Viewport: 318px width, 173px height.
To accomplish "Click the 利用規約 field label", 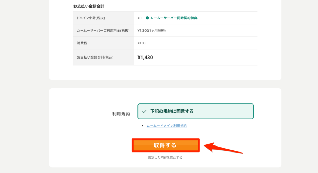I will pos(121,114).
